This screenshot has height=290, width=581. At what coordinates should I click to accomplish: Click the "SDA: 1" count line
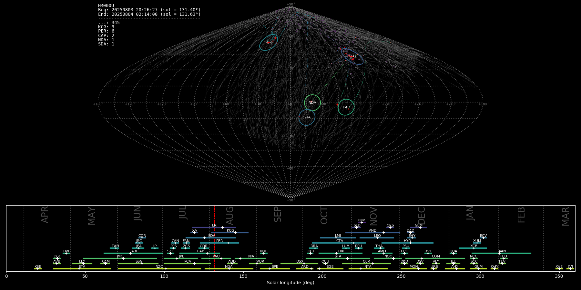[106, 44]
